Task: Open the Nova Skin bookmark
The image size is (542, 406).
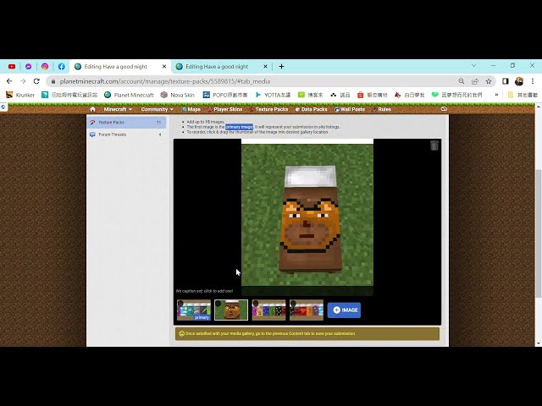Action: click(x=178, y=95)
